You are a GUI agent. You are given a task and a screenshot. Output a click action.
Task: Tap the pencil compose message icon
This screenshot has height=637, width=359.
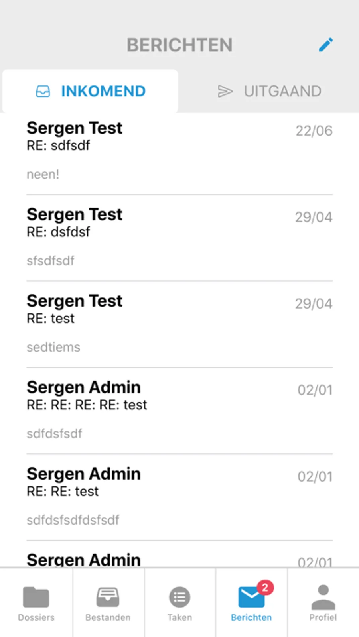pyautogui.click(x=326, y=45)
